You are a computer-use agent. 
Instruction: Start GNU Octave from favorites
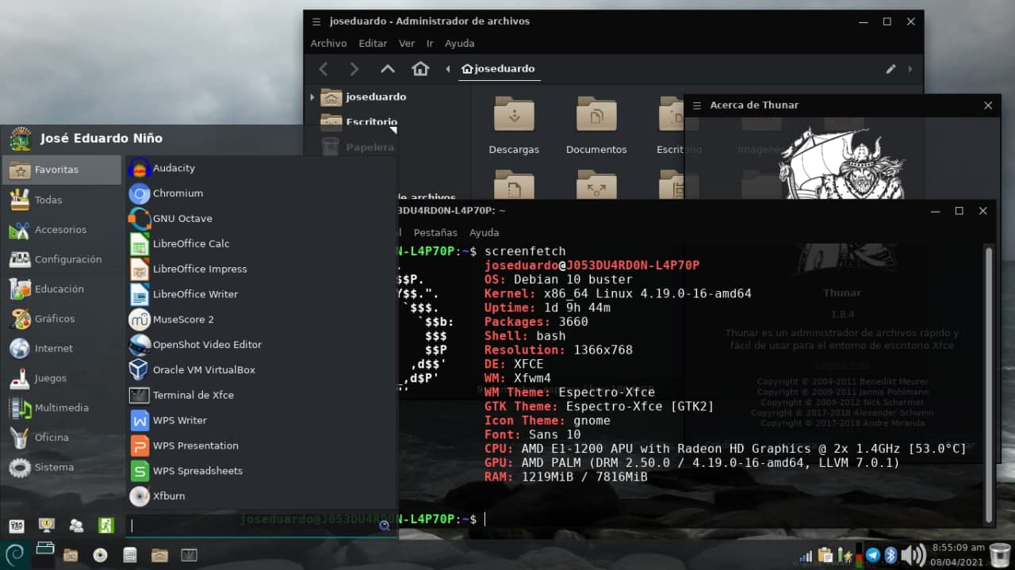click(182, 219)
